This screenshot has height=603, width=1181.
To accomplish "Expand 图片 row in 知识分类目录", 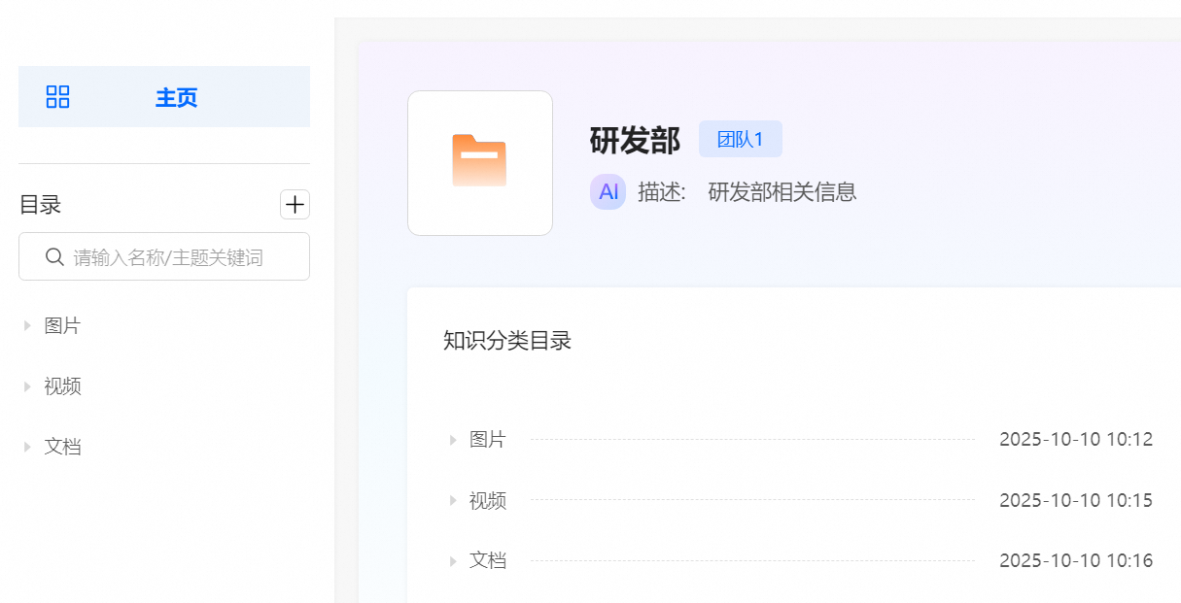I will tap(453, 440).
